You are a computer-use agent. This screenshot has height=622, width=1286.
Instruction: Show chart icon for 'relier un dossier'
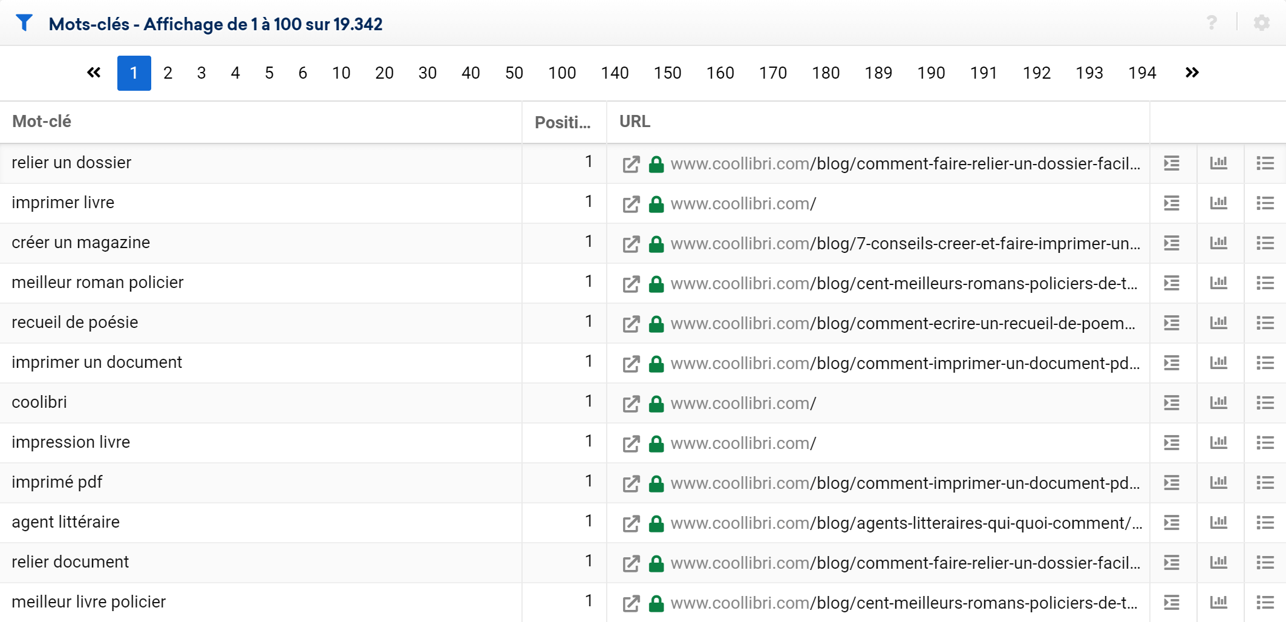(x=1218, y=163)
